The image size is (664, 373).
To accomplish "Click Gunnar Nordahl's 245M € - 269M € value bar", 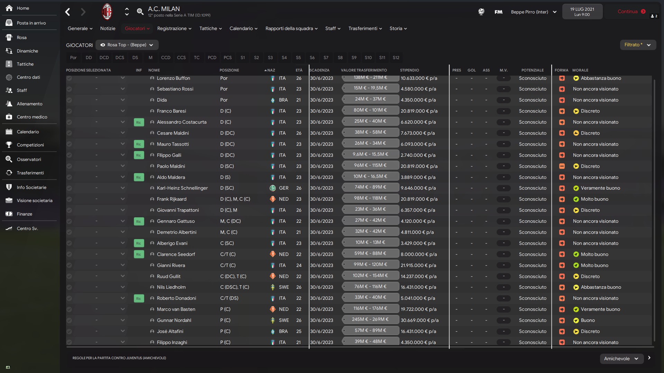I will (x=370, y=319).
